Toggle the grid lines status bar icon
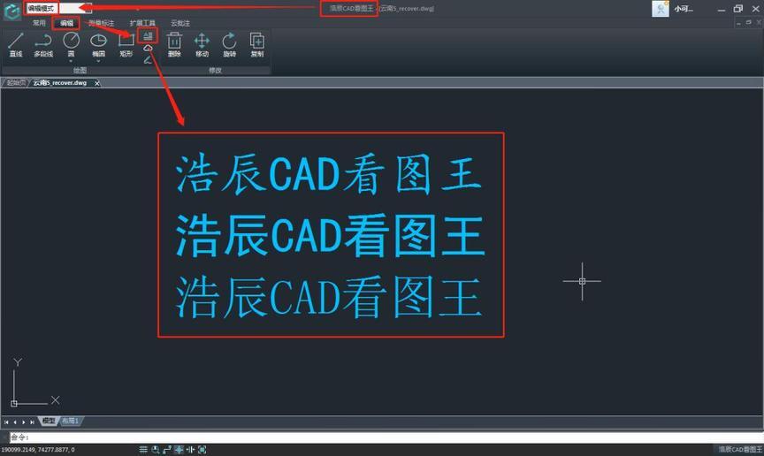 pyautogui.click(x=143, y=450)
